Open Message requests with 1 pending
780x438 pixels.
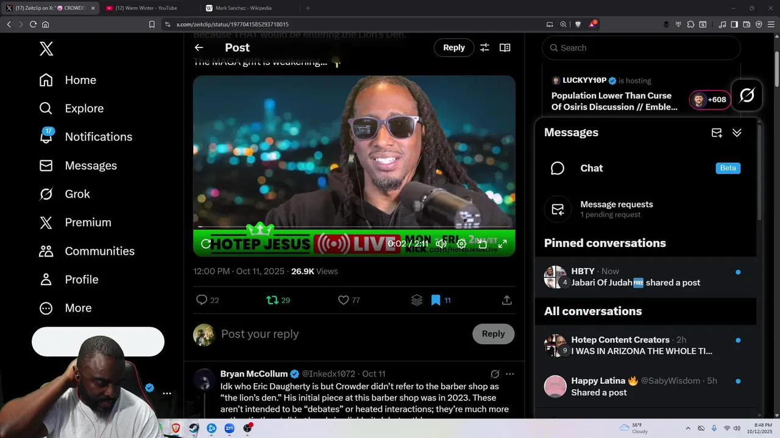point(646,209)
